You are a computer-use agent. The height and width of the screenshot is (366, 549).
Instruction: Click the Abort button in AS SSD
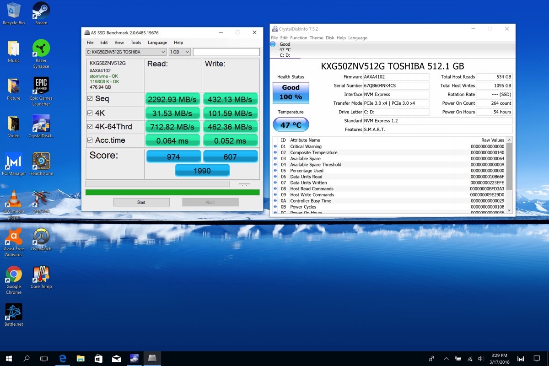(x=210, y=202)
